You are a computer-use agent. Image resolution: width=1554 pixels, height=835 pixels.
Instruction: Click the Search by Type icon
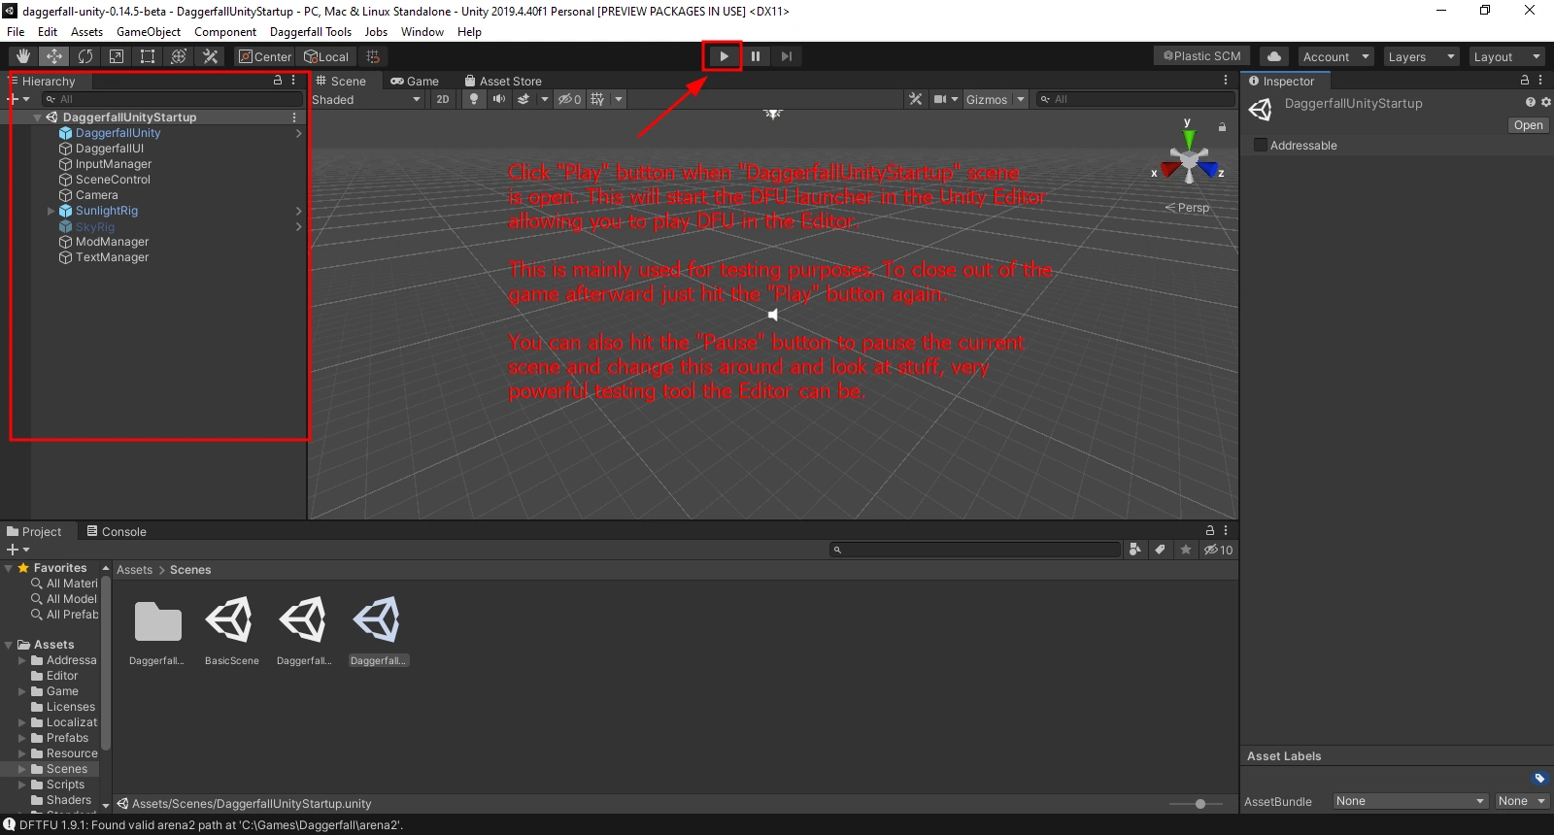pyautogui.click(x=1135, y=550)
